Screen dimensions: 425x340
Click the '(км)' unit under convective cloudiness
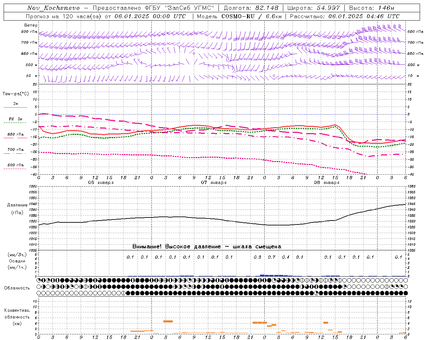point(17,323)
